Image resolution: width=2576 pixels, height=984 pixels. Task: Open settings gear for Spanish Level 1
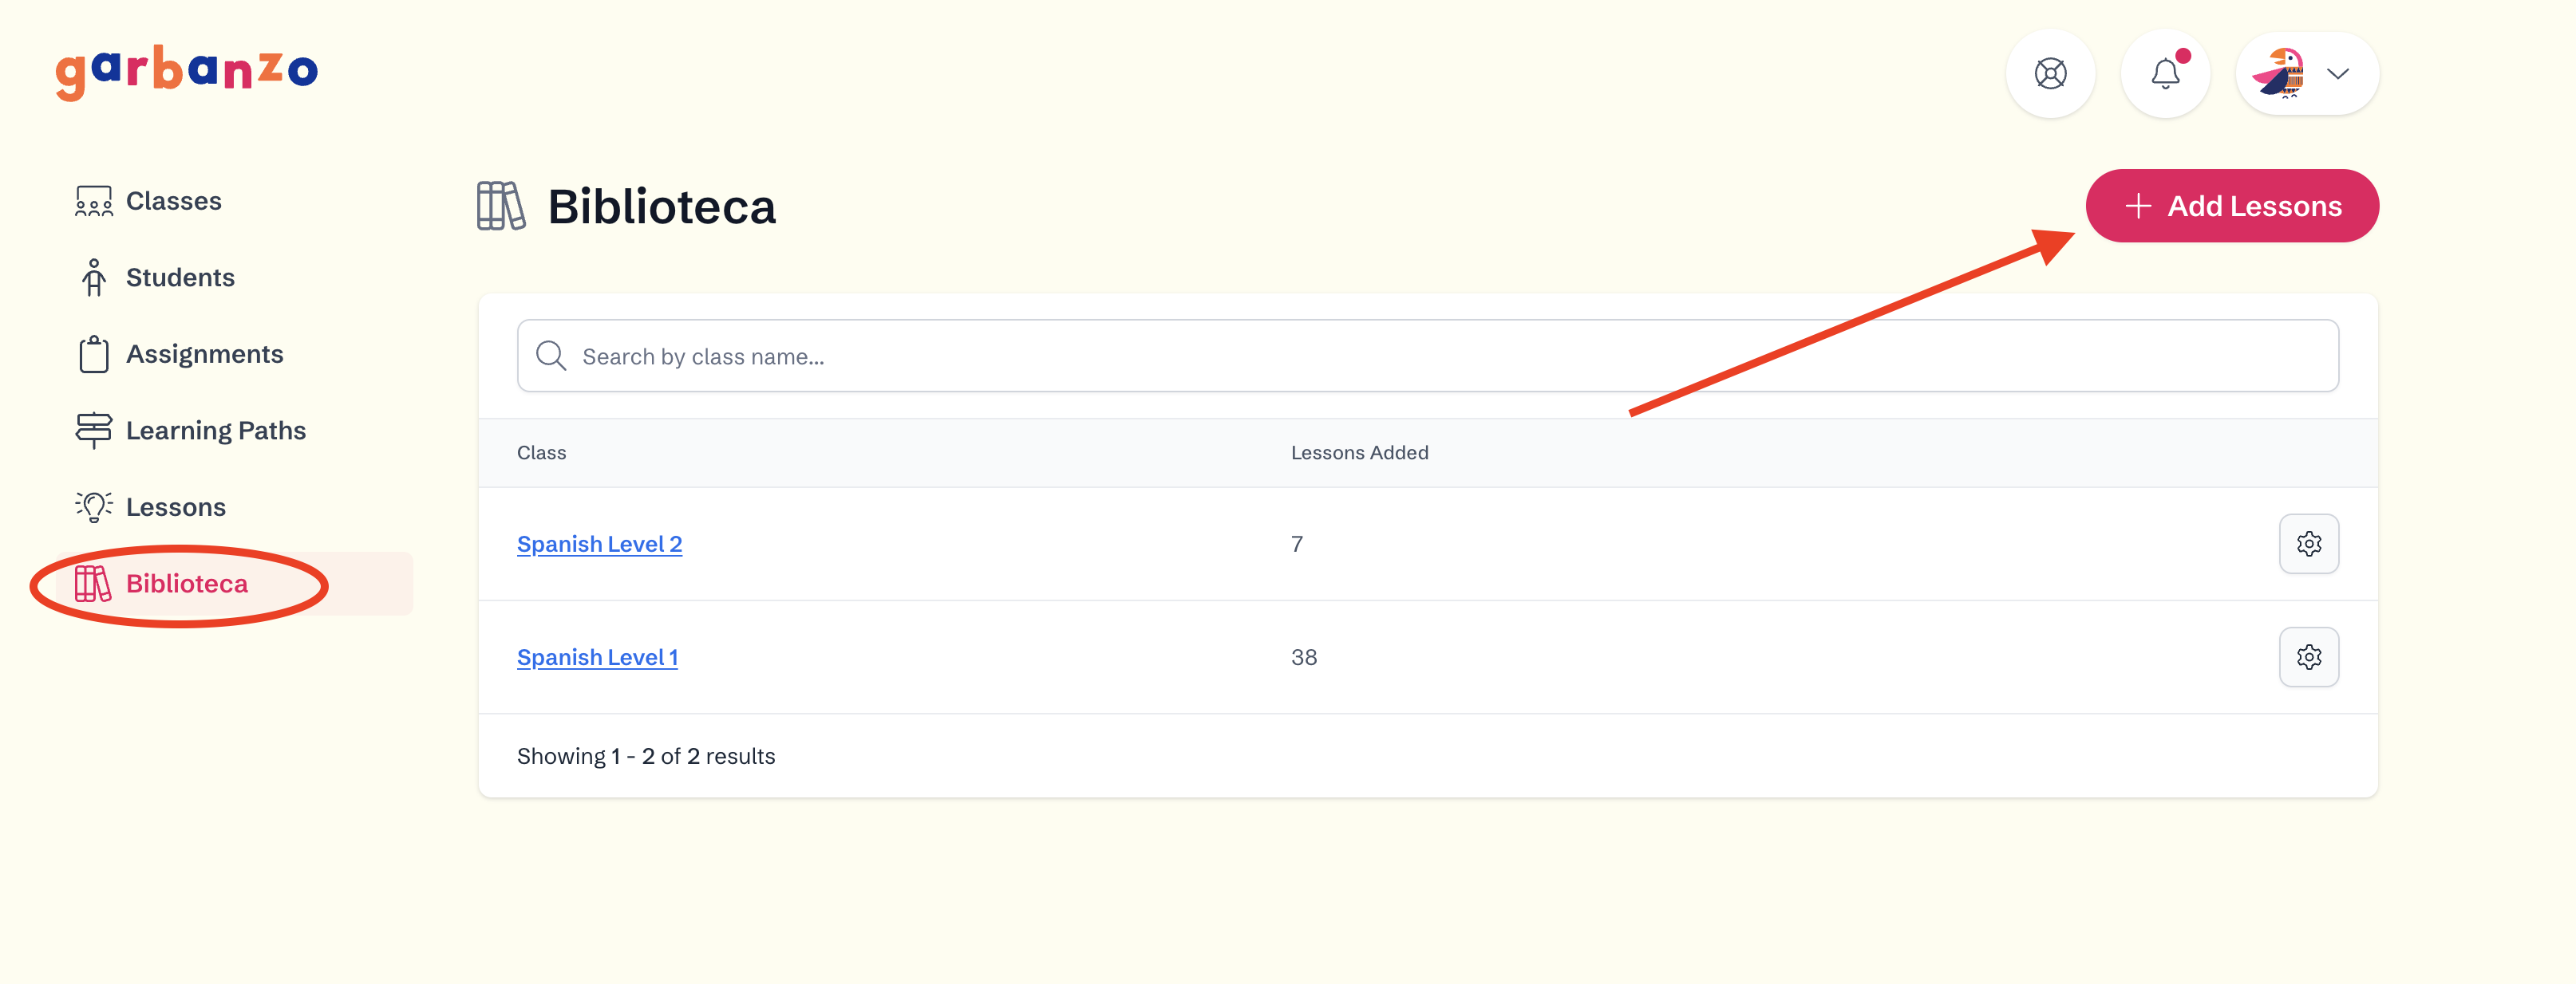pyautogui.click(x=2308, y=657)
